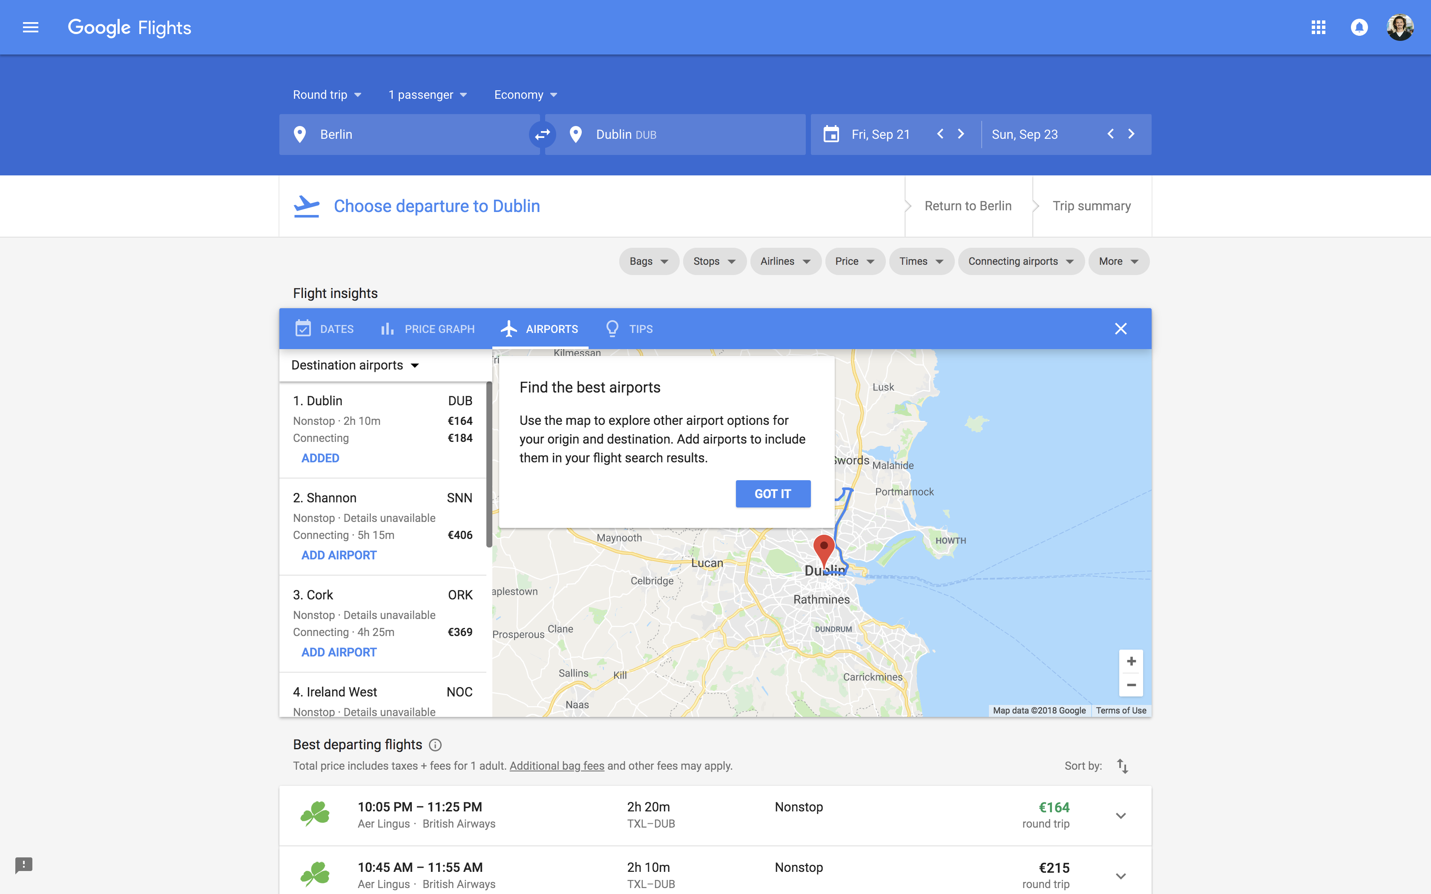1431x894 pixels.
Task: Toggle sort order for departing flights
Action: tap(1122, 765)
